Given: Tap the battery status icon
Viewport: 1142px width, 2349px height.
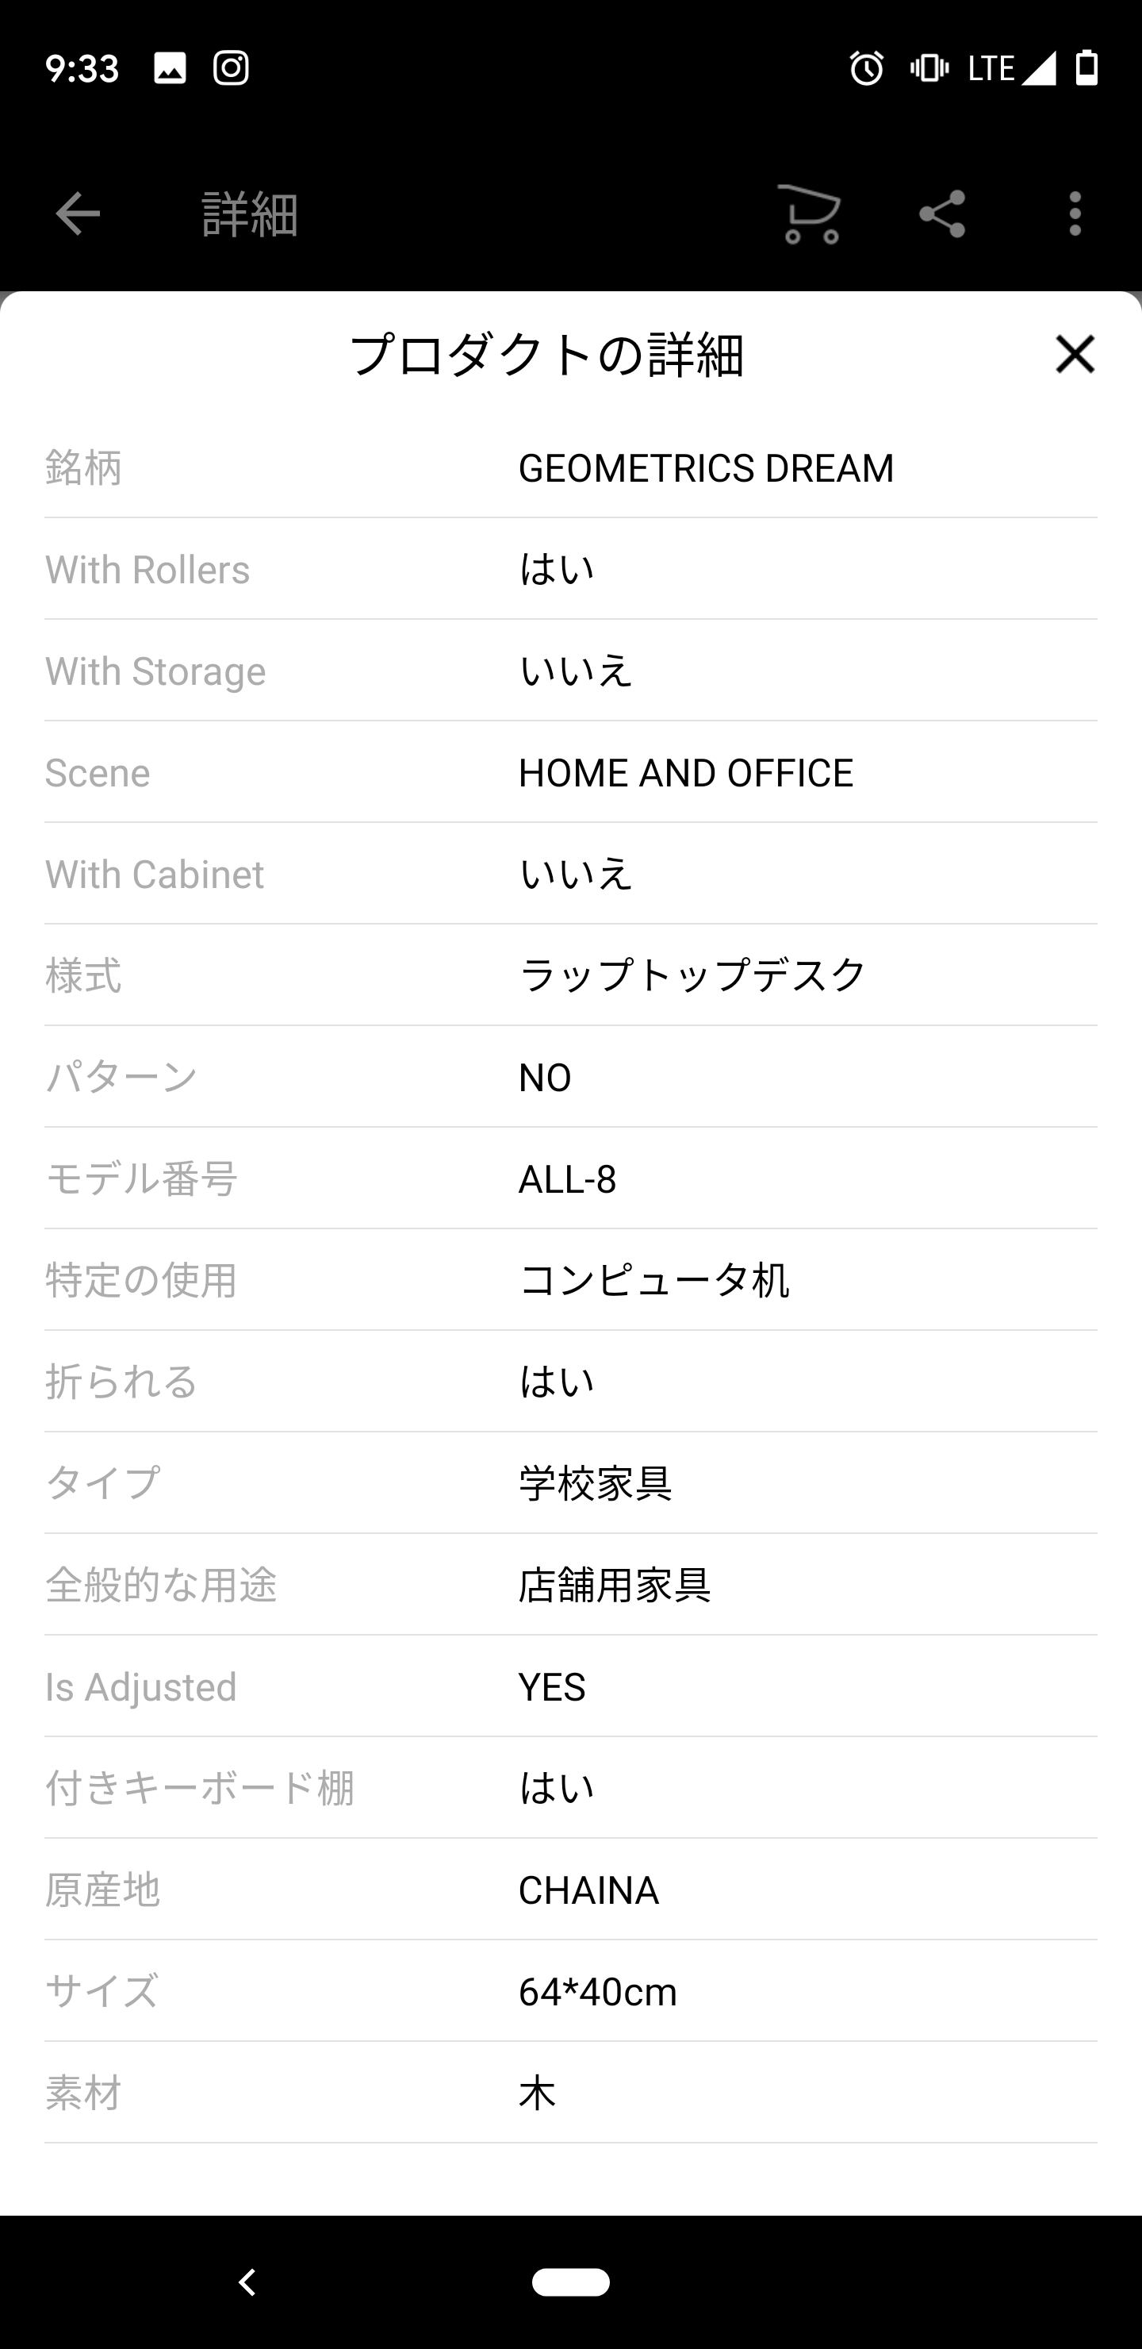Looking at the screenshot, I should [1086, 68].
